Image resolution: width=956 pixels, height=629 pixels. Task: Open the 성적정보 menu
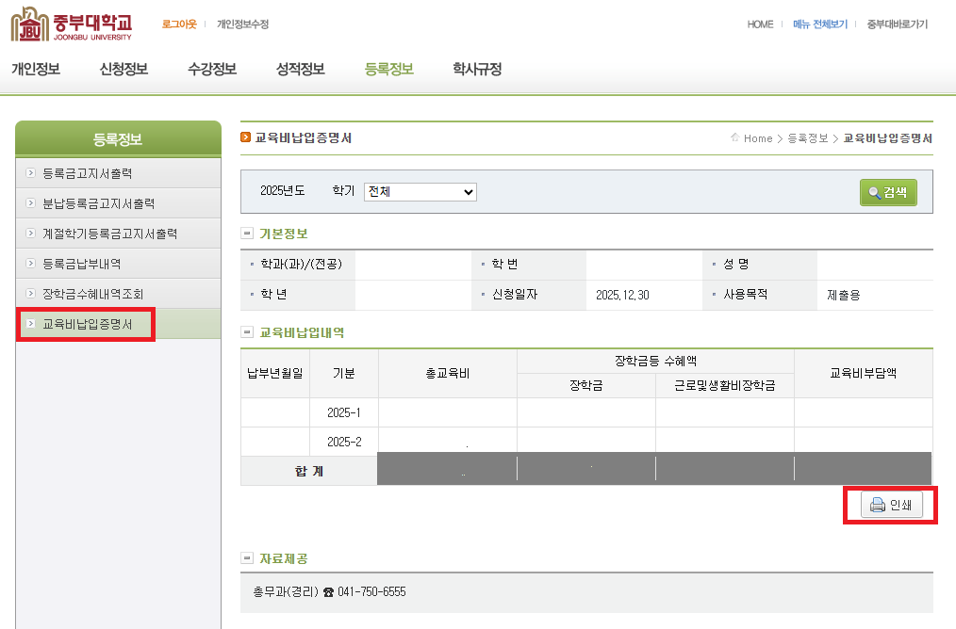(301, 69)
